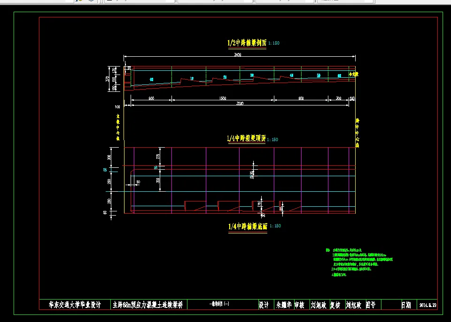451x322 pixels.
Task: Select the title 1/4中跨箱梁顶面
Action: point(246,139)
